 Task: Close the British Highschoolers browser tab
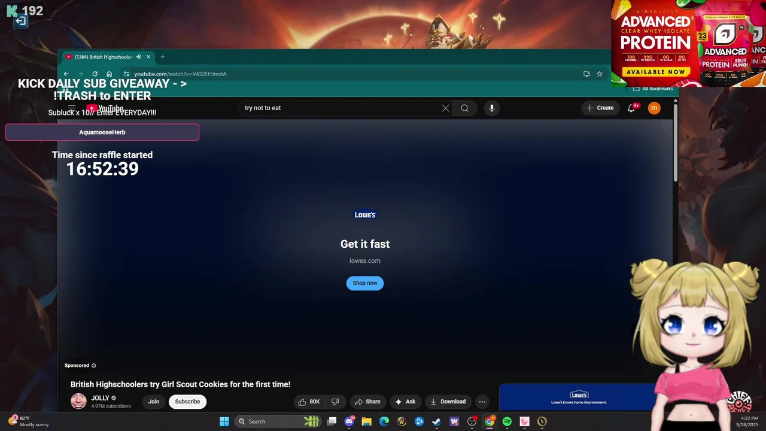pos(148,57)
